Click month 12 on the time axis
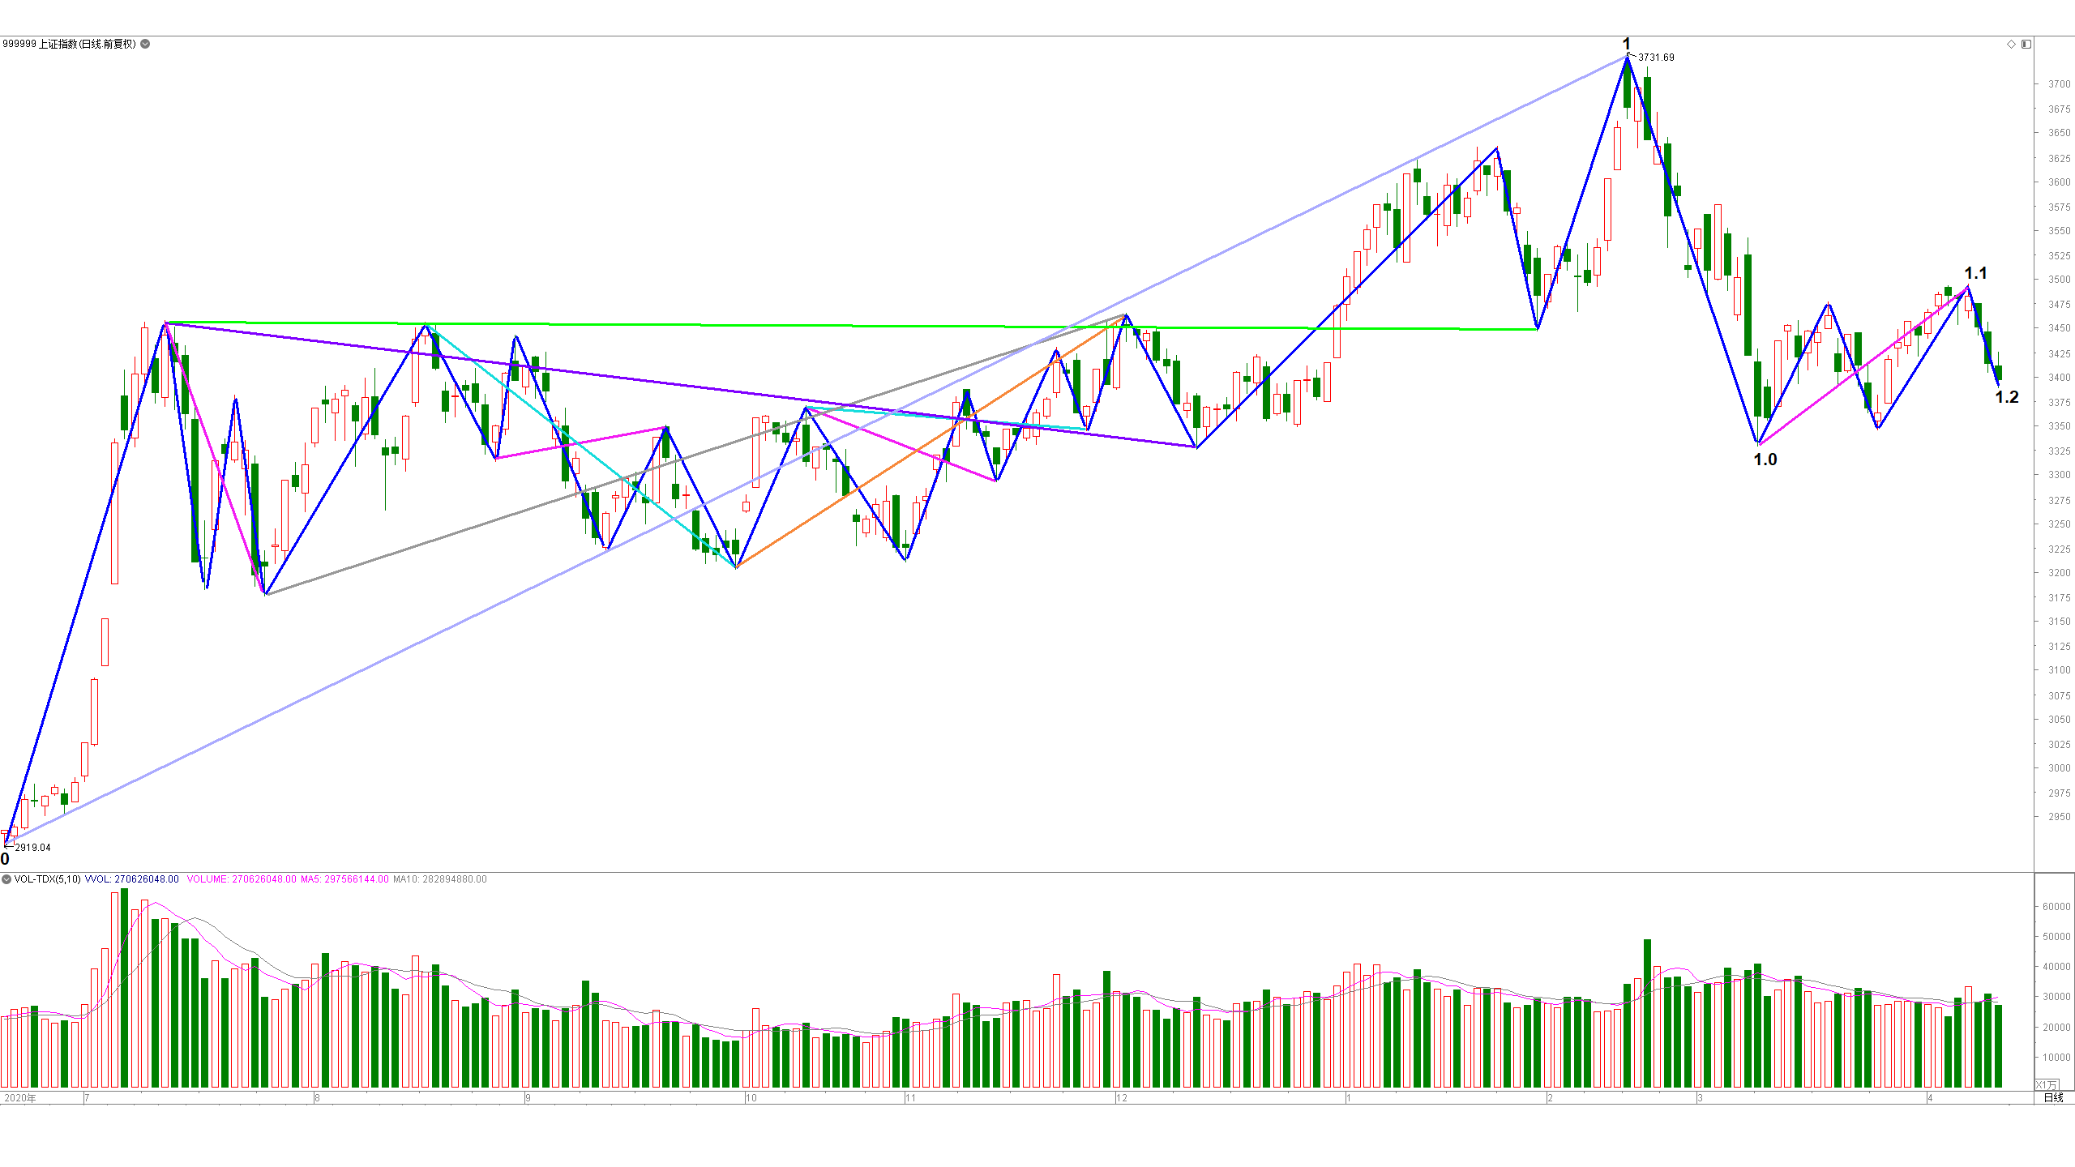Viewport: 2075px width, 1167px height. [1122, 1098]
